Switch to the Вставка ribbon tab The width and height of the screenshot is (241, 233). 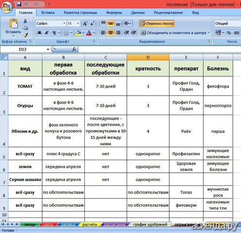tap(48, 13)
